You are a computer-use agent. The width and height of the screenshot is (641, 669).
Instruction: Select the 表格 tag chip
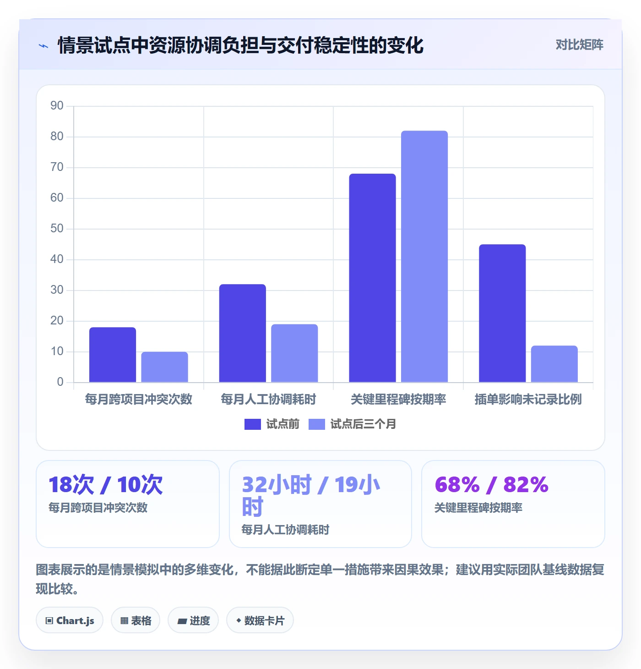[x=136, y=620]
